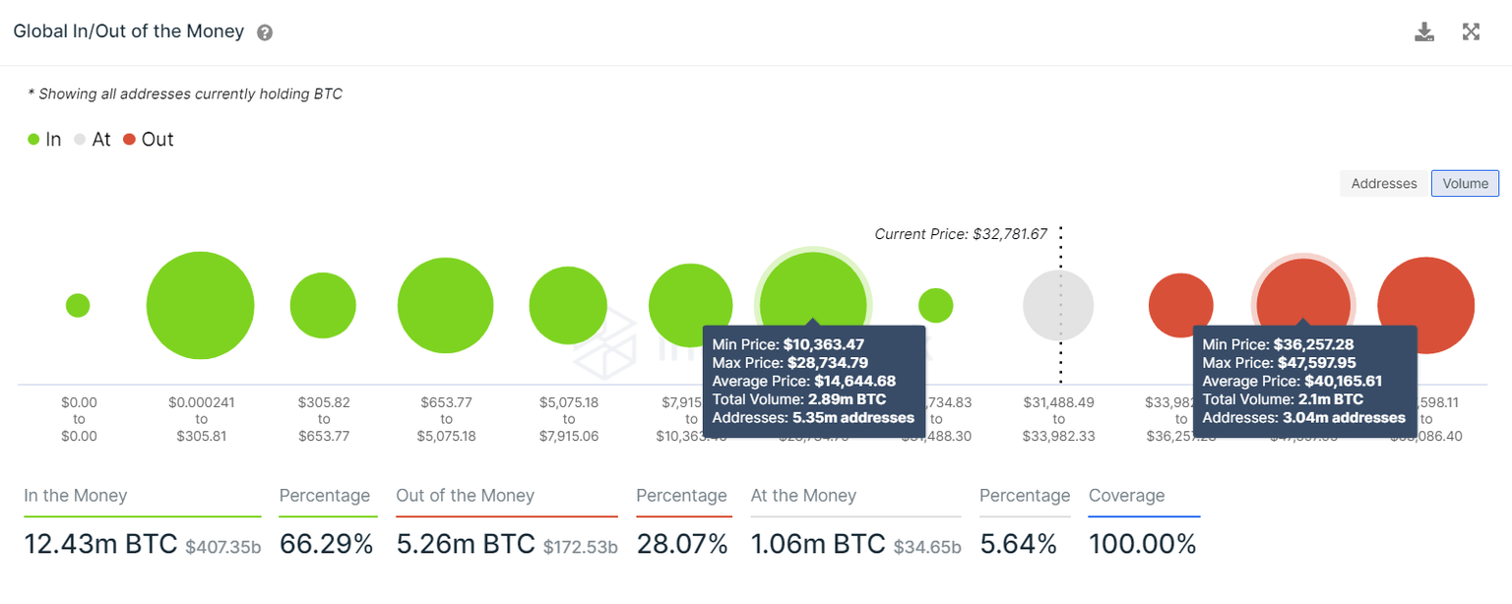Screen dimensions: 1512x604
Task: Click the Coverage 100.00% value
Action: tap(1143, 542)
